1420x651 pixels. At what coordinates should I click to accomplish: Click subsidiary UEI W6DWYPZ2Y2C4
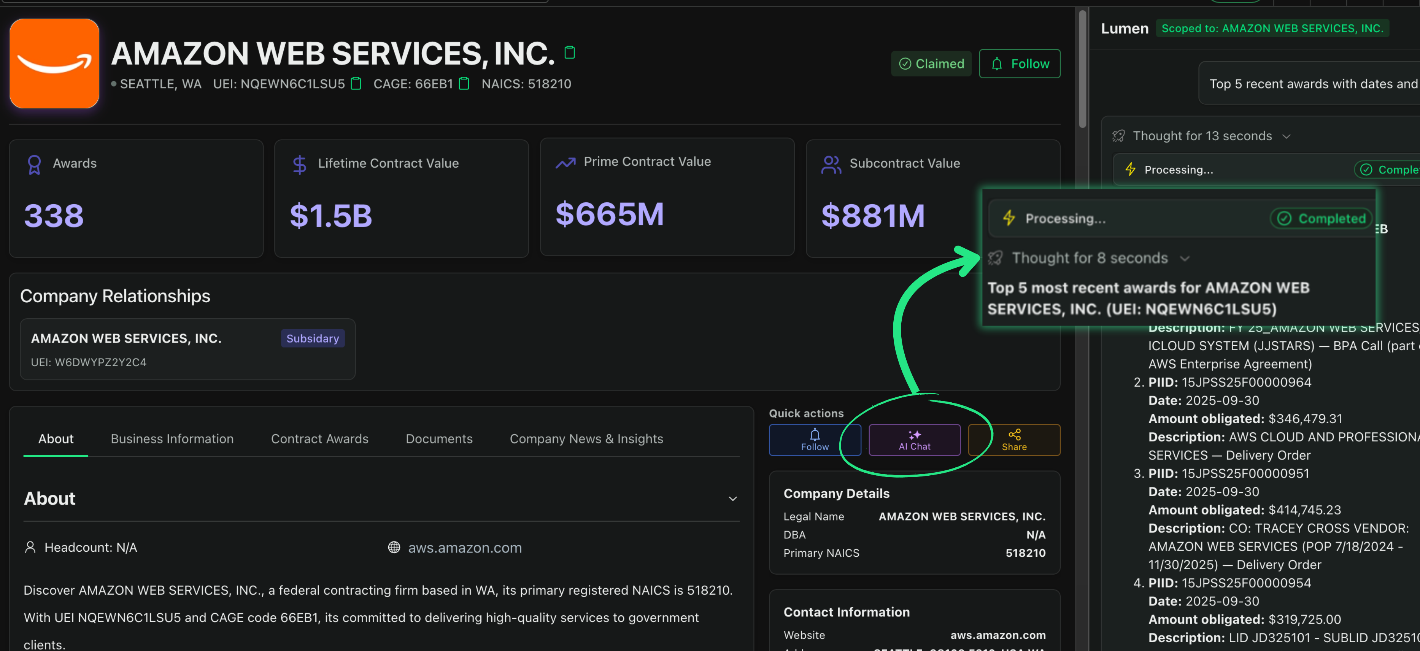(89, 362)
